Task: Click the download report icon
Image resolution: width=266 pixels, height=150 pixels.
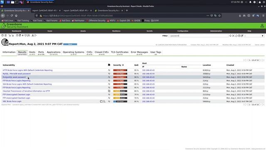Action: tap(33, 35)
